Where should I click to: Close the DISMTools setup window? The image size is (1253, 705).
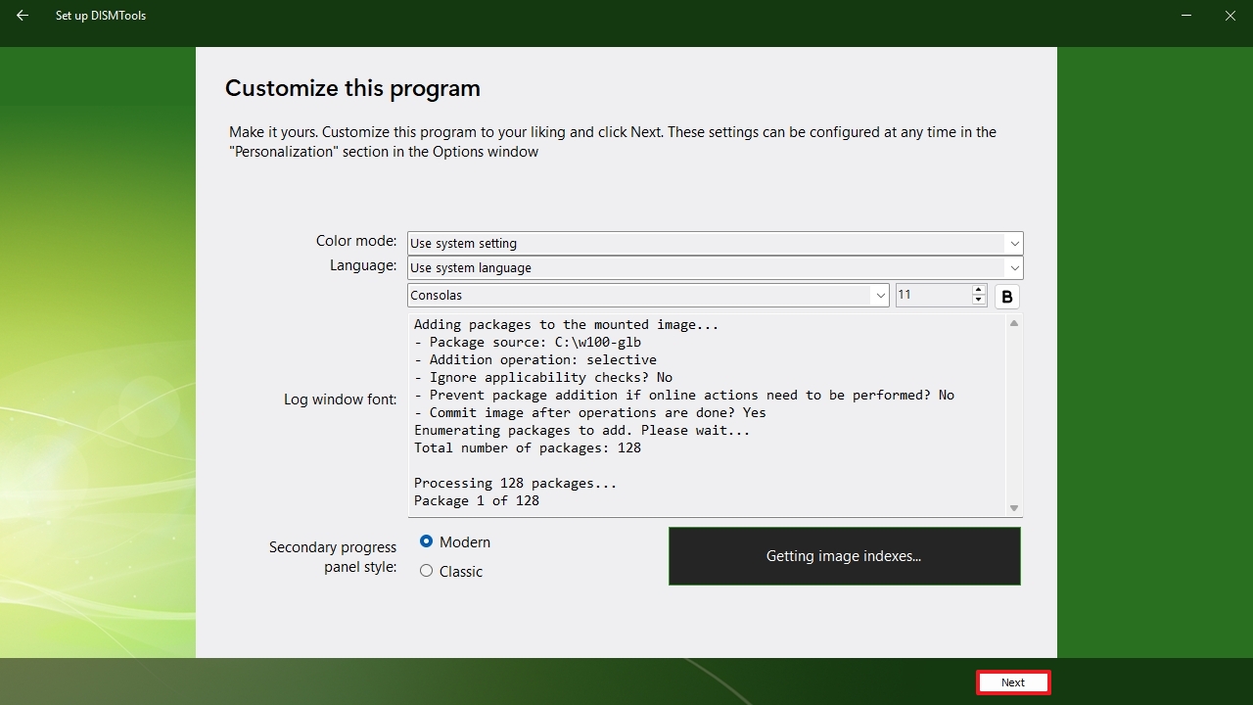click(x=1230, y=16)
